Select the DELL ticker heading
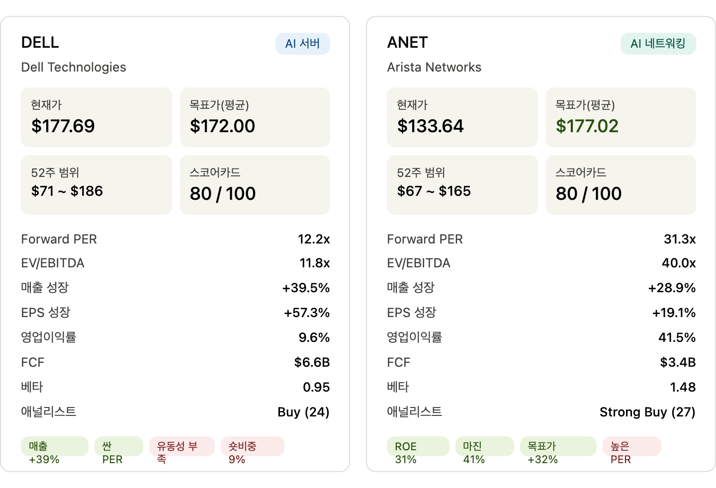Image resolution: width=716 pixels, height=488 pixels. (x=40, y=43)
